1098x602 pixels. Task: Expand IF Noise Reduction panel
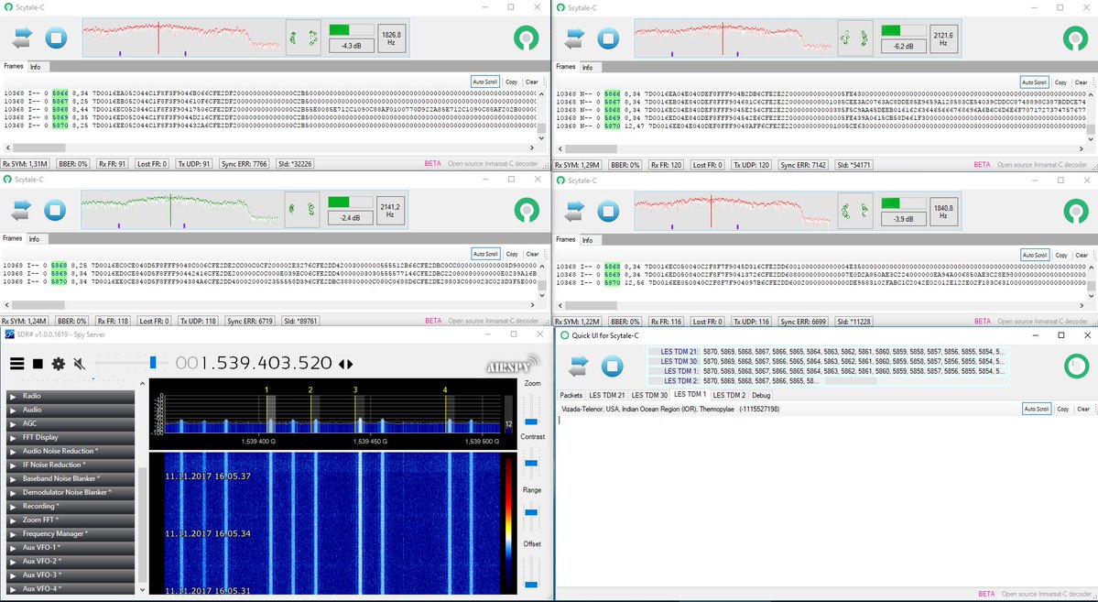[x=70, y=465]
